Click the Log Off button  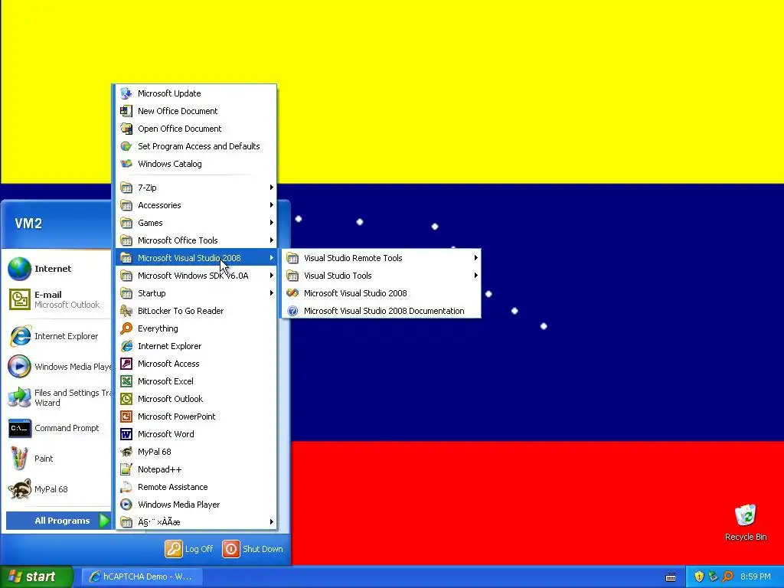(190, 548)
